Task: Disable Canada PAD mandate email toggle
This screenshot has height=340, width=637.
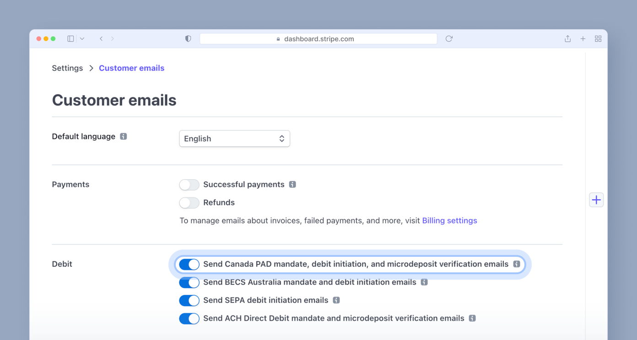Action: [189, 264]
